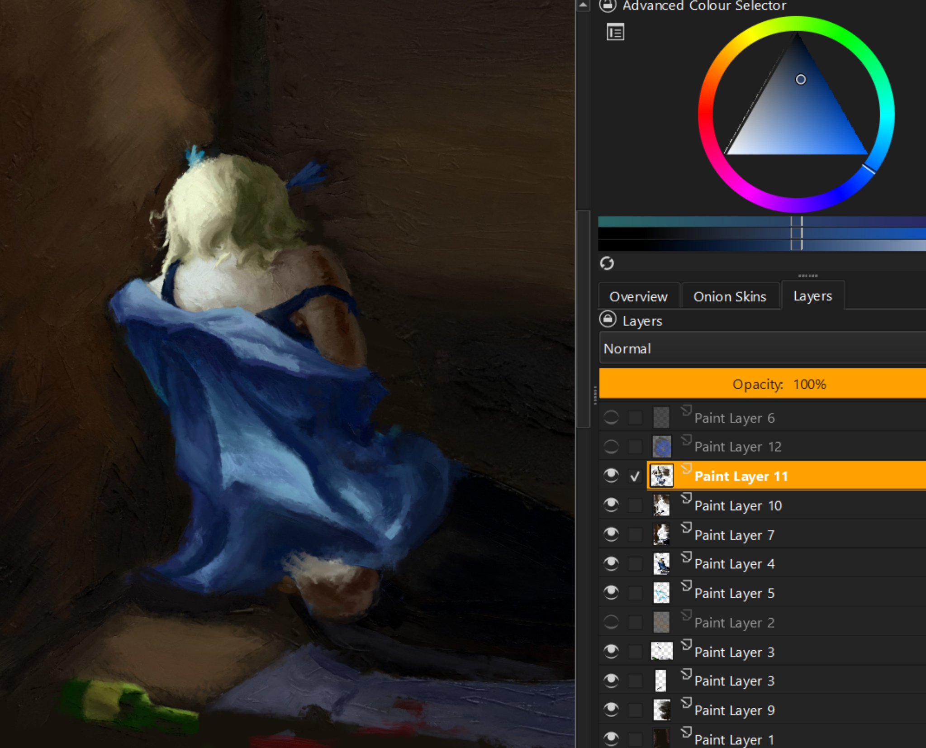The width and height of the screenshot is (926, 748).
Task: Click the vertical scrollbar left of the dockers
Action: (584, 319)
